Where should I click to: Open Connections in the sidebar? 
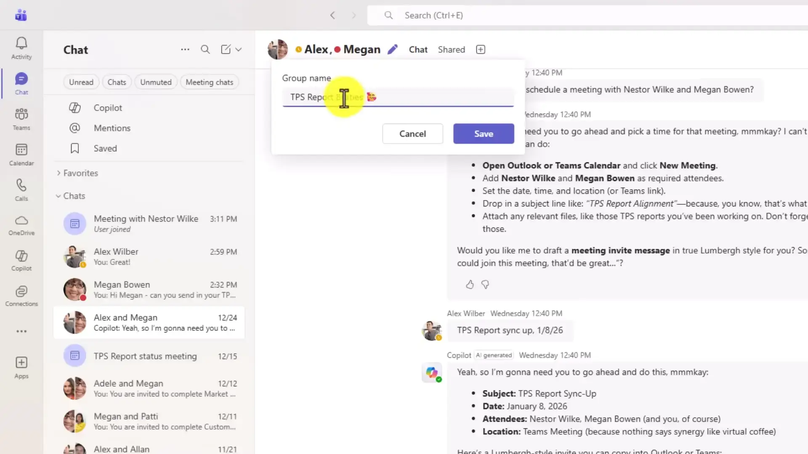[21, 296]
